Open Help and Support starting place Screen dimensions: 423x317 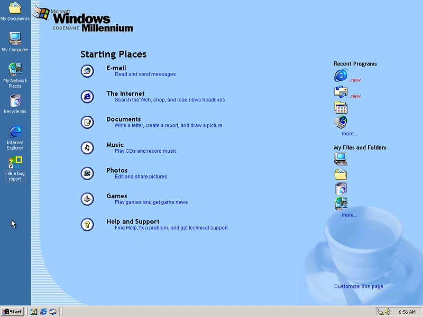[87, 225]
